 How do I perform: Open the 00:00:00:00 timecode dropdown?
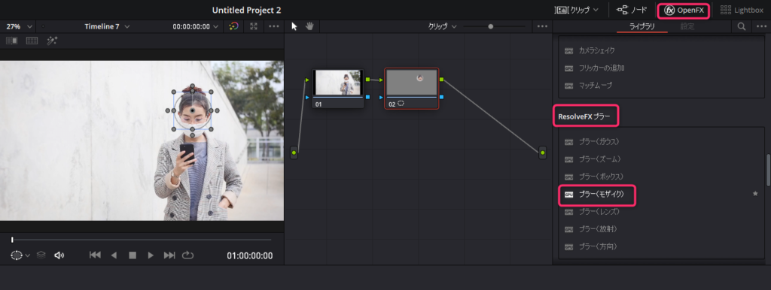click(x=195, y=26)
